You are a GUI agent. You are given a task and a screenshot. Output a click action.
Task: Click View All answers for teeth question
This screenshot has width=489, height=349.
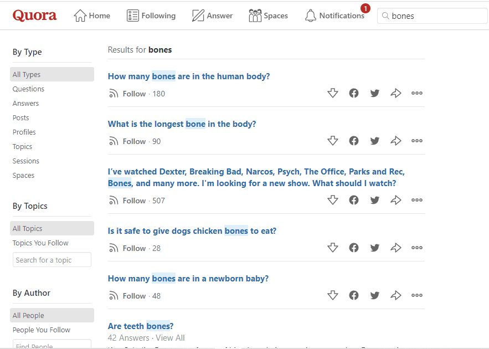pos(171,337)
